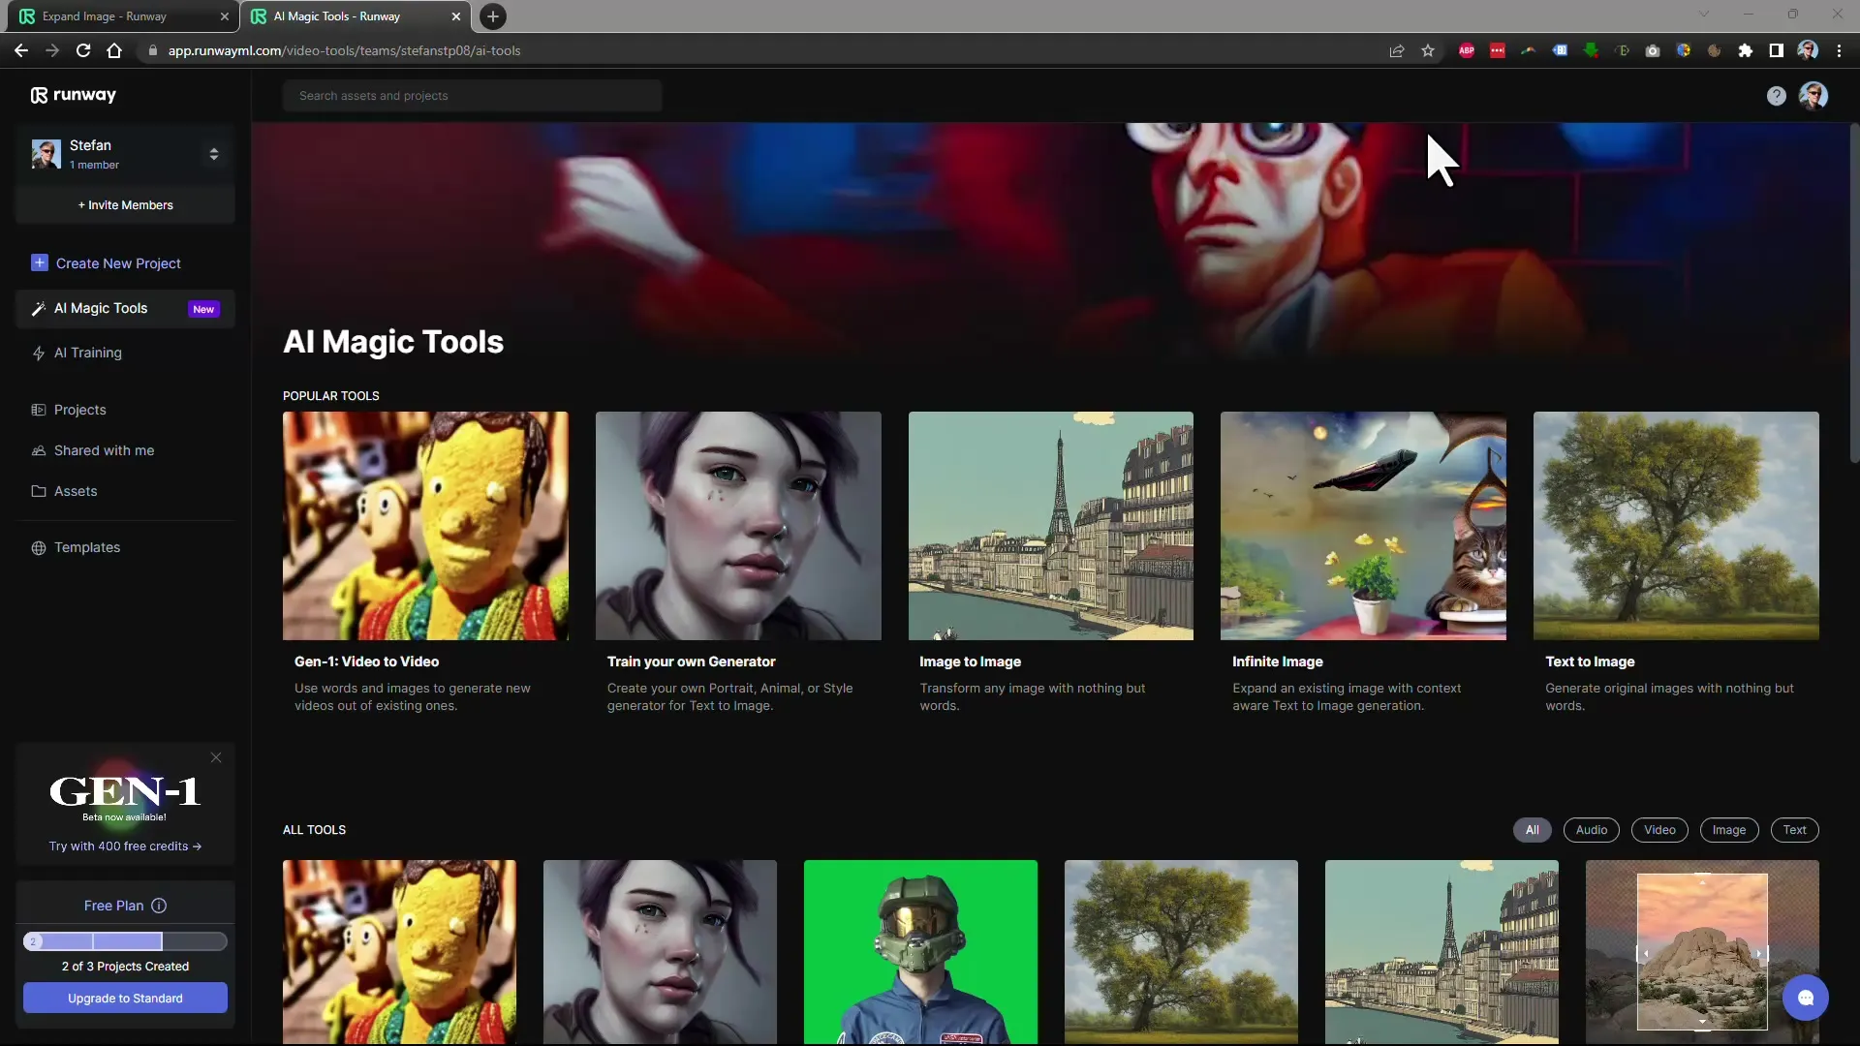Click the Infinite Image tool icon
The image size is (1860, 1046).
point(1363,525)
